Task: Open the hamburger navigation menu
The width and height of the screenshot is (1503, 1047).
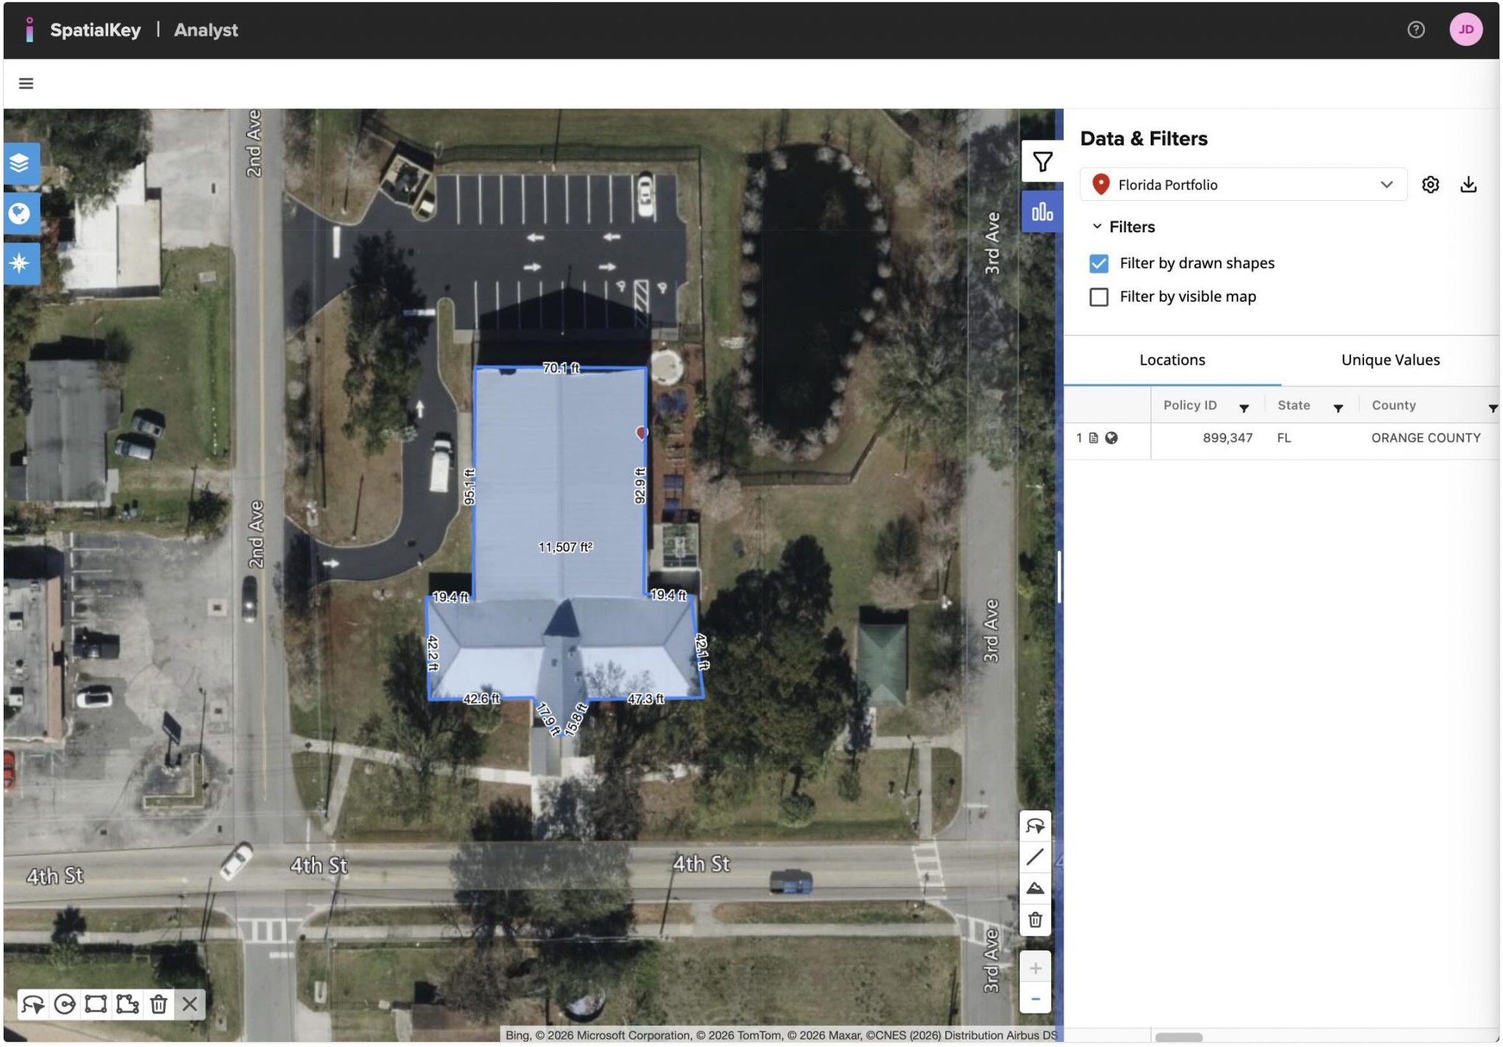Action: pyautogui.click(x=26, y=83)
